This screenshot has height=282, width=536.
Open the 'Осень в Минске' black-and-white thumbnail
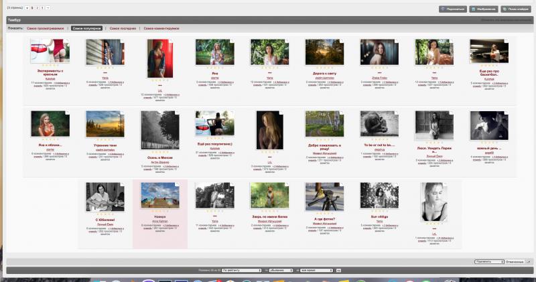pos(160,130)
